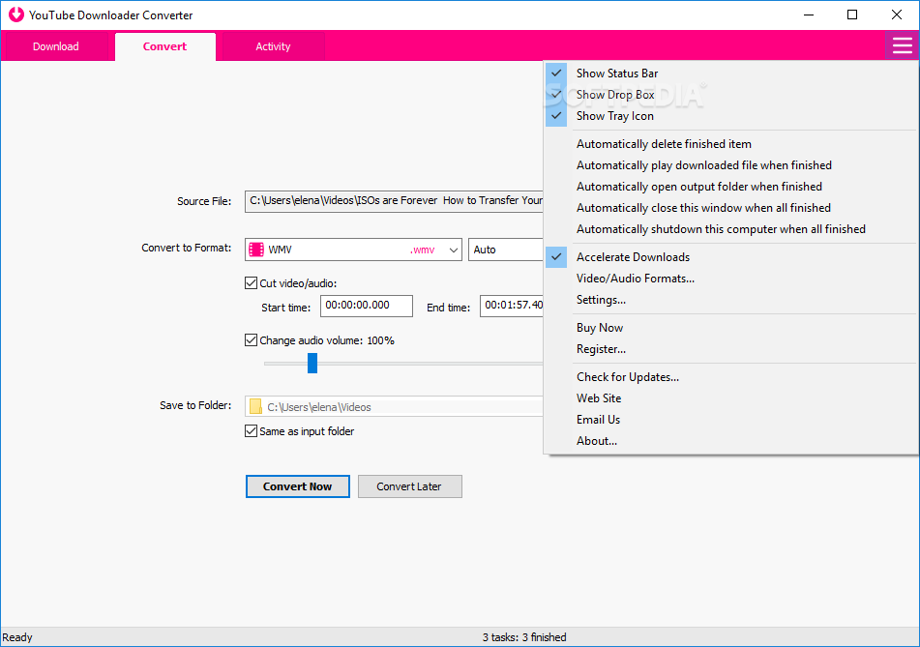Enable Automatically delete finished item

[x=730, y=144]
